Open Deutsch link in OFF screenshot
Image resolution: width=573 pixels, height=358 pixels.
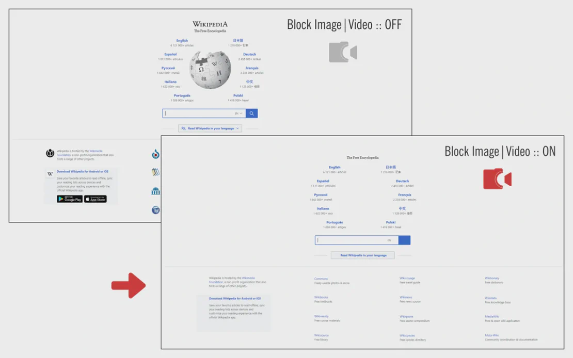(250, 55)
